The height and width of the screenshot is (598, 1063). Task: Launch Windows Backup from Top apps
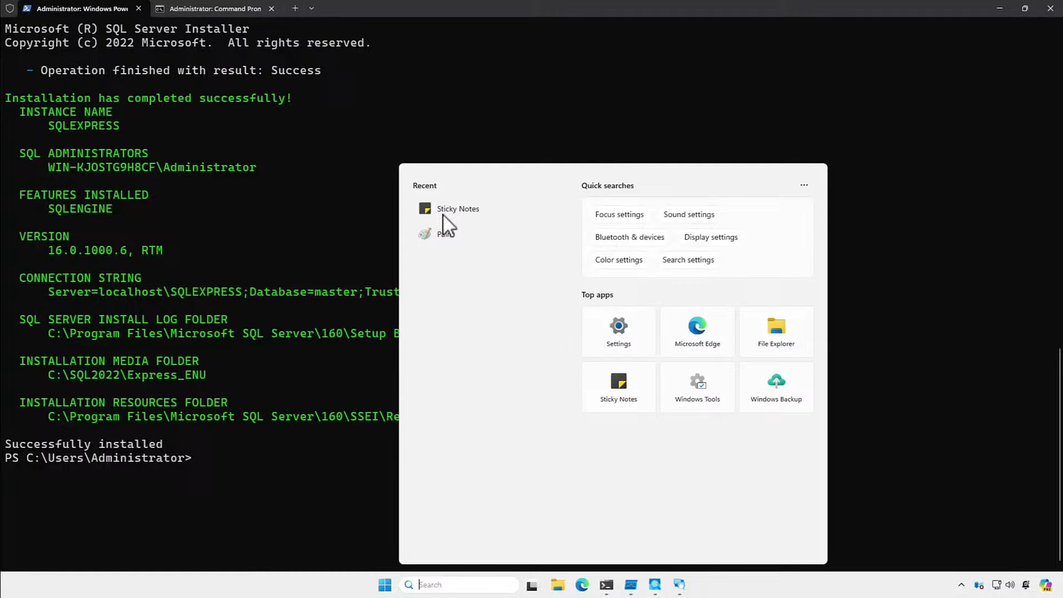point(775,387)
